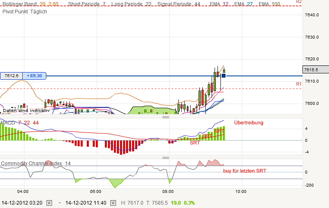The image size is (329, 208).
Task: Grab the divider handle above the Commodity Channel Index panel
Action: pyautogui.click(x=166, y=158)
